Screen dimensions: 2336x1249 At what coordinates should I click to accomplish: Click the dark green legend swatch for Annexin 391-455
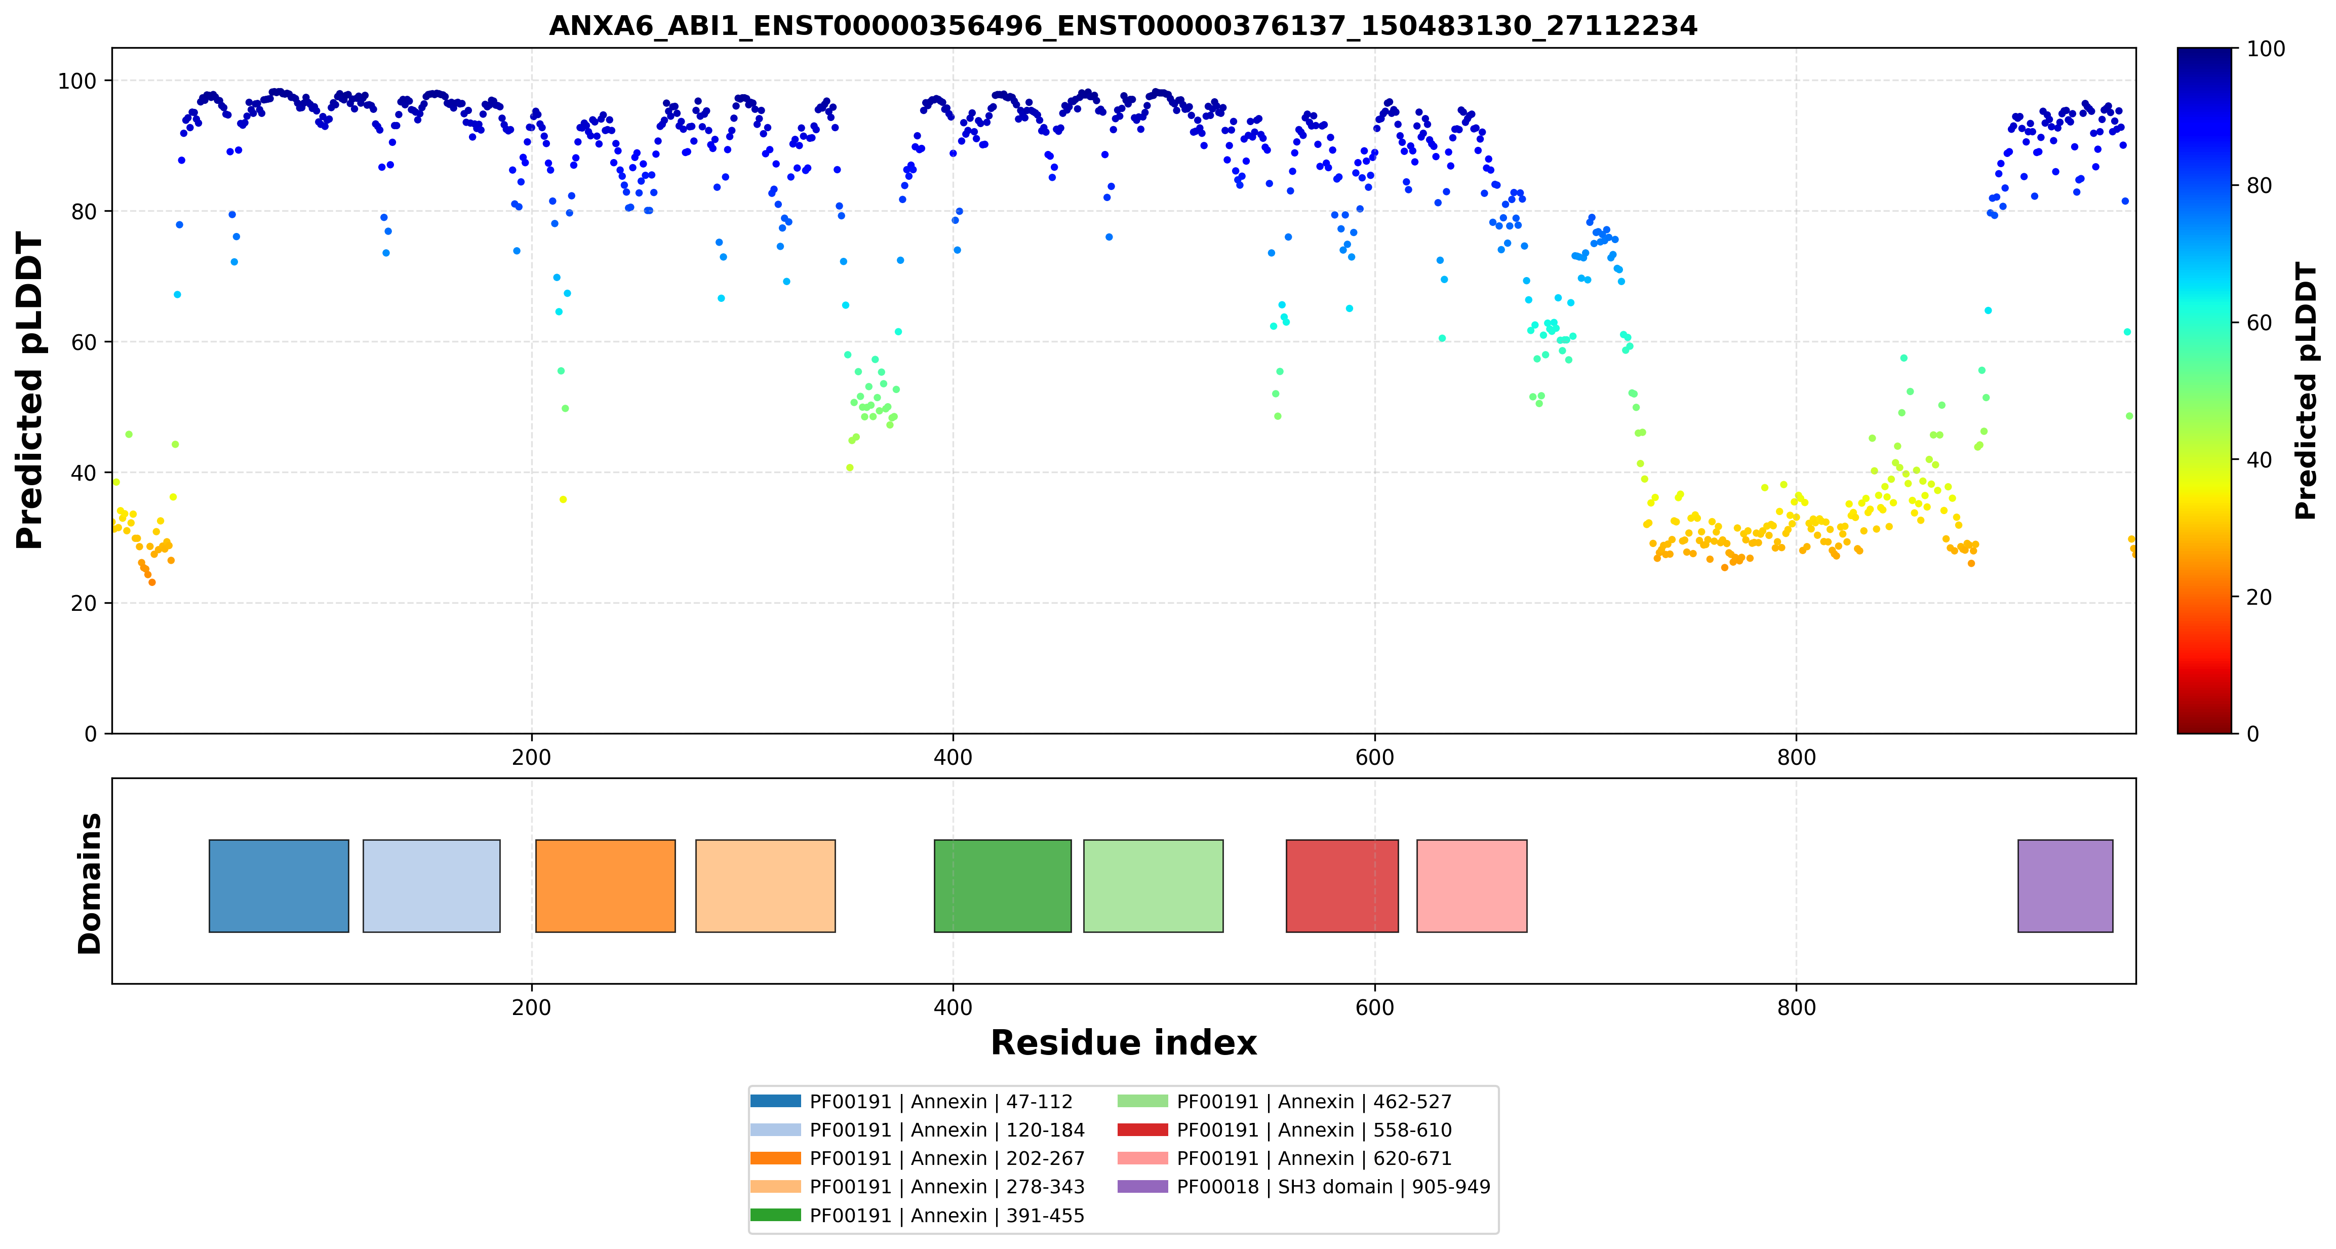pos(775,1216)
